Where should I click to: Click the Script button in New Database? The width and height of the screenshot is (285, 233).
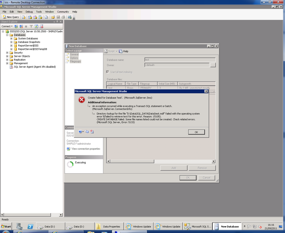point(110,51)
